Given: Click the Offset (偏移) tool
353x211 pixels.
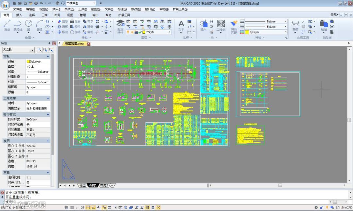Looking at the screenshot, I should 62,26.
